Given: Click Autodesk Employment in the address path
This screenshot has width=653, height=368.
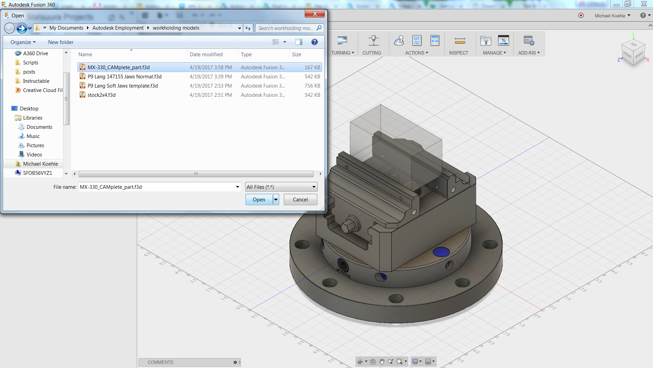Looking at the screenshot, I should 118,28.
